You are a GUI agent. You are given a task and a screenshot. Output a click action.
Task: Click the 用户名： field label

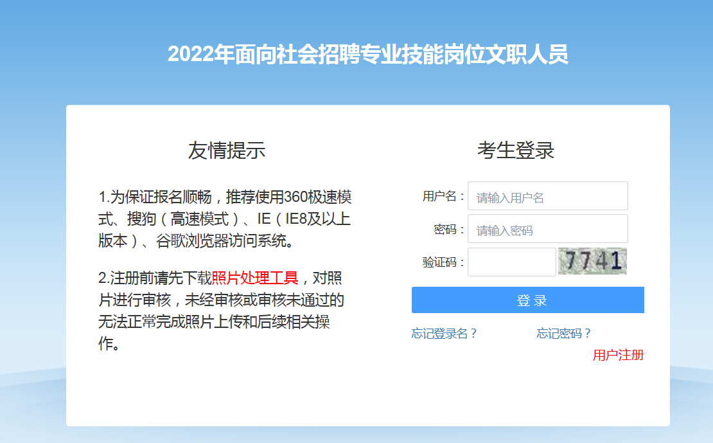click(x=445, y=196)
